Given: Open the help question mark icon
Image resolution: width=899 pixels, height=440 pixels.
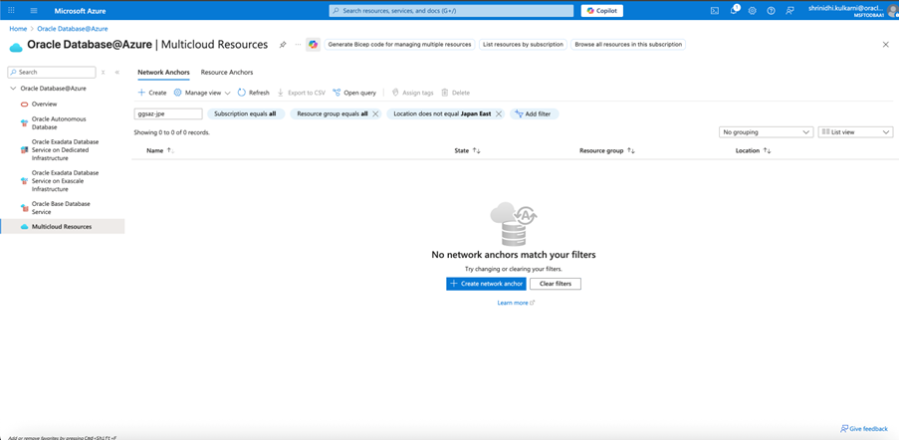Looking at the screenshot, I should [772, 11].
